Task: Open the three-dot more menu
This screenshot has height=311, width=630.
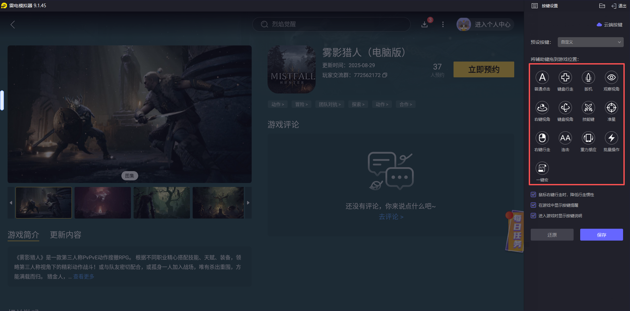Action: tap(443, 25)
